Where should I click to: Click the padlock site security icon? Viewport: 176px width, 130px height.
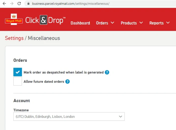point(28,4)
